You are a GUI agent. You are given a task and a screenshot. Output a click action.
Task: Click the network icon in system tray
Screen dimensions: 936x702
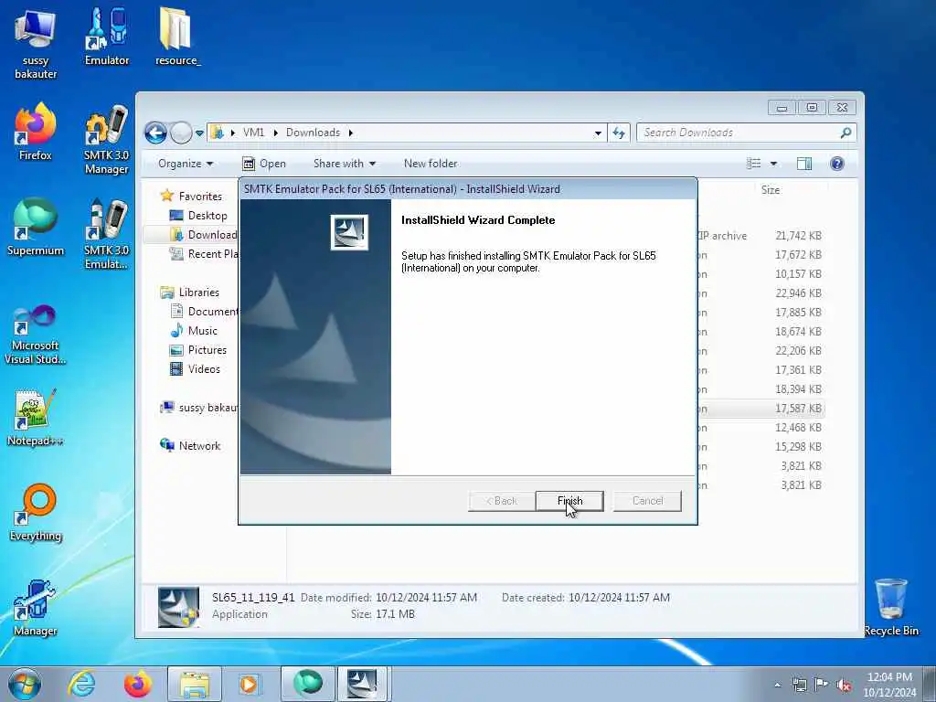point(799,685)
